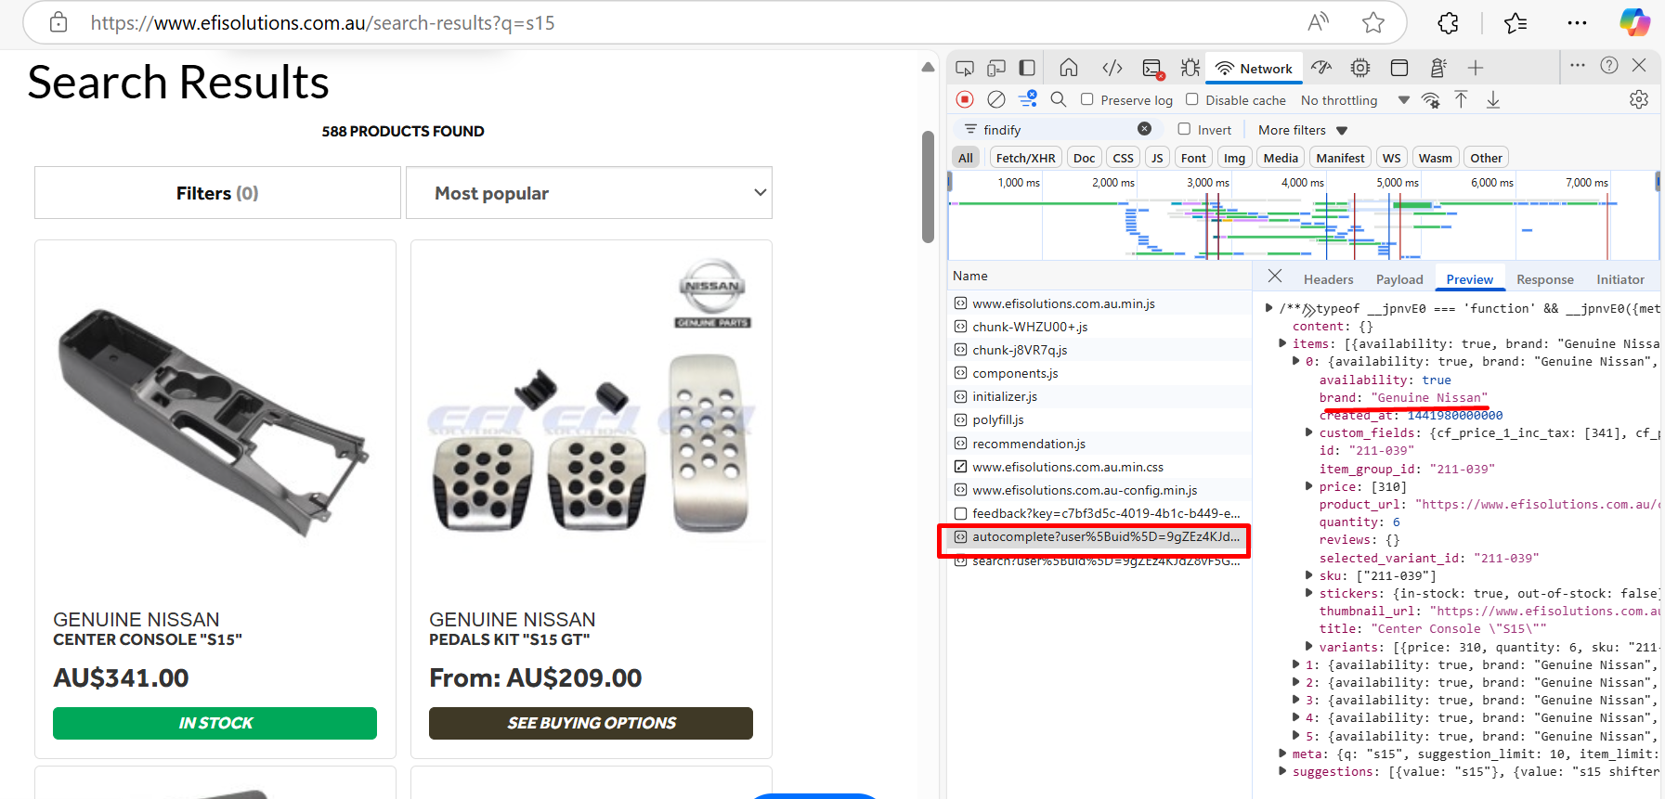Expand the price field in preview
This screenshot has width=1665, height=799.
pyautogui.click(x=1308, y=486)
